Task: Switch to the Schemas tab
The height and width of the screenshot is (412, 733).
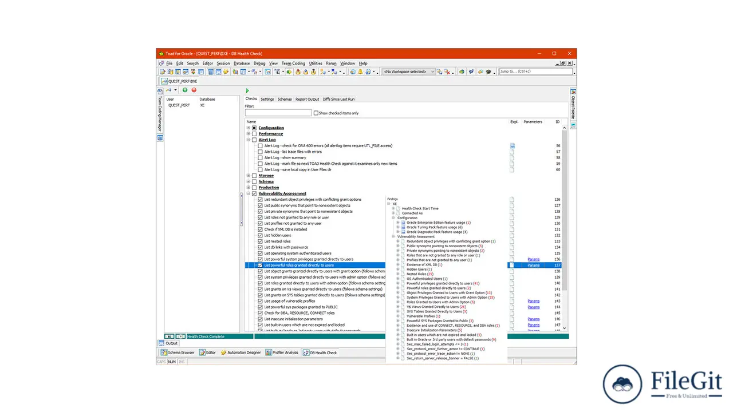Action: tap(285, 99)
